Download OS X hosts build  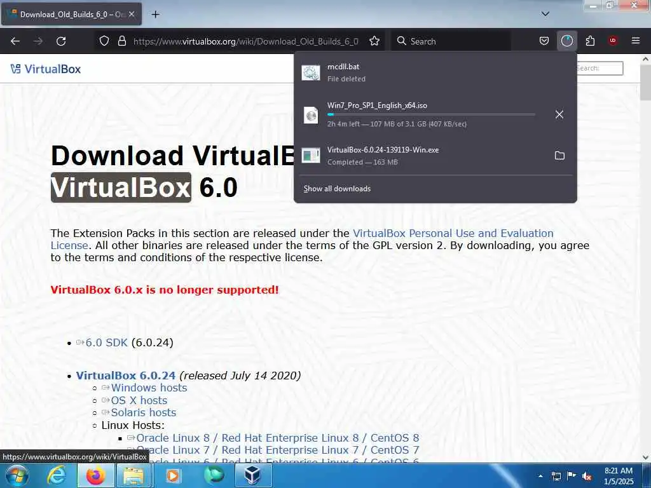pos(139,400)
